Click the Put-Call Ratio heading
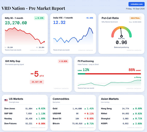The image size is (147, 132). [110, 18]
